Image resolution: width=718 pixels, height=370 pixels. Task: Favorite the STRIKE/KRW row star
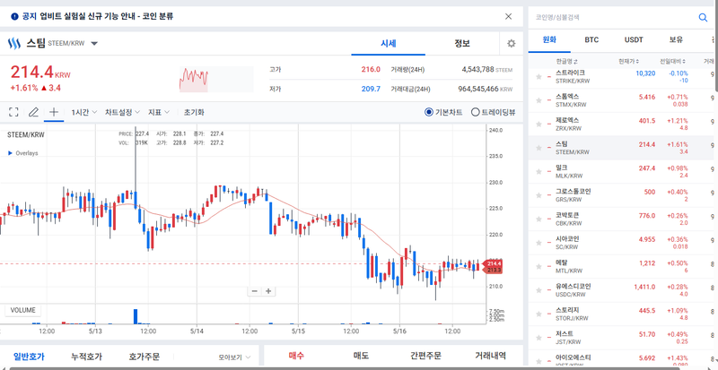(x=539, y=76)
